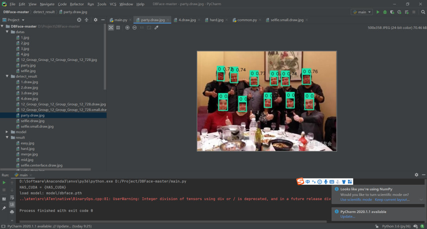
Task: Zoom in on party.draw.jpg image
Action: coord(127,28)
